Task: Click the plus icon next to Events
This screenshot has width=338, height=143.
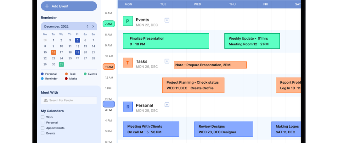Action: pyautogui.click(x=167, y=20)
